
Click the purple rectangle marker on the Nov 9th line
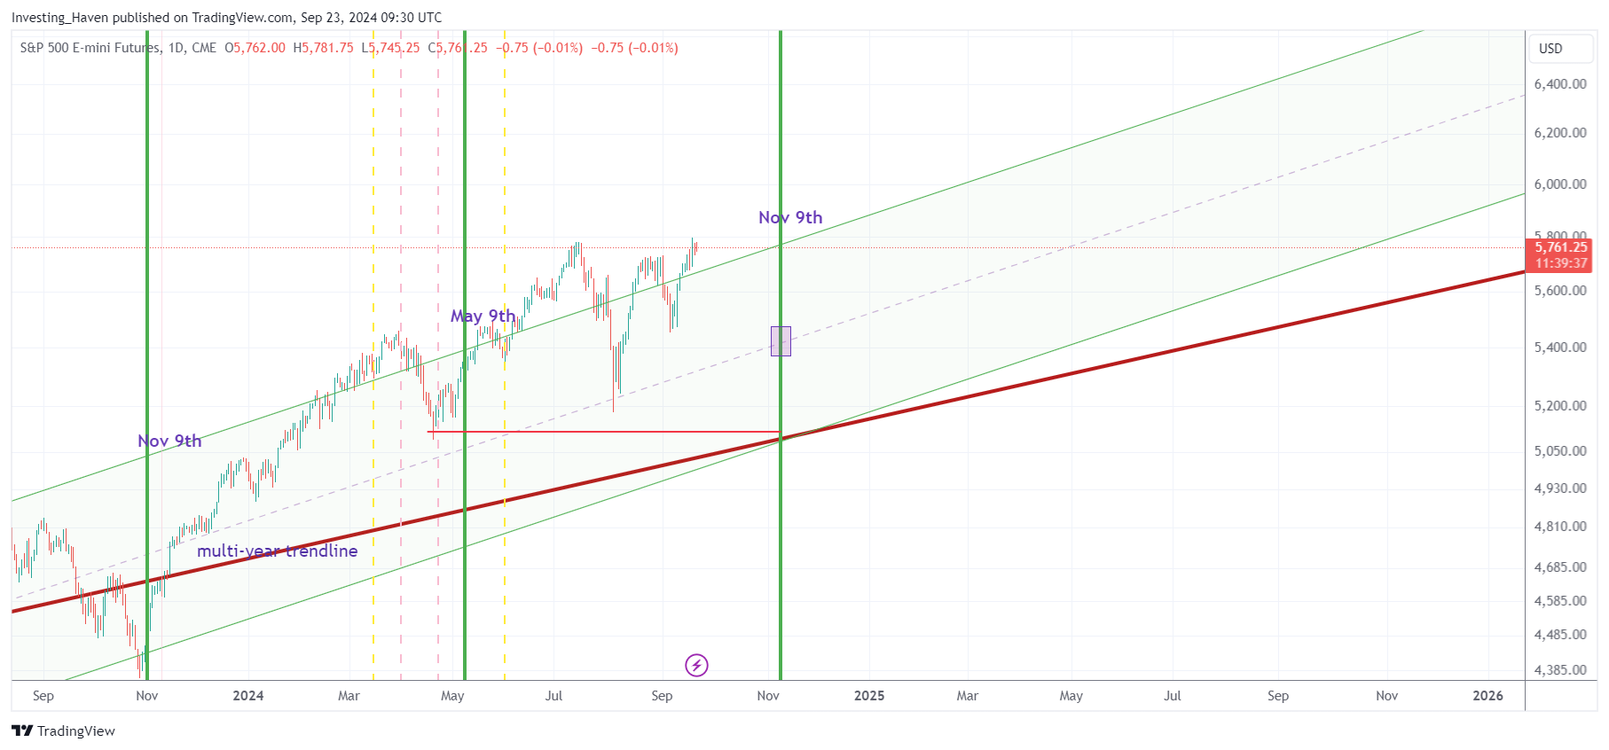(x=781, y=341)
